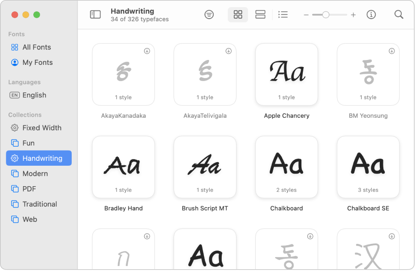The width and height of the screenshot is (415, 271).
Task: Select the Brush Script MT font preview
Action: click(x=205, y=167)
